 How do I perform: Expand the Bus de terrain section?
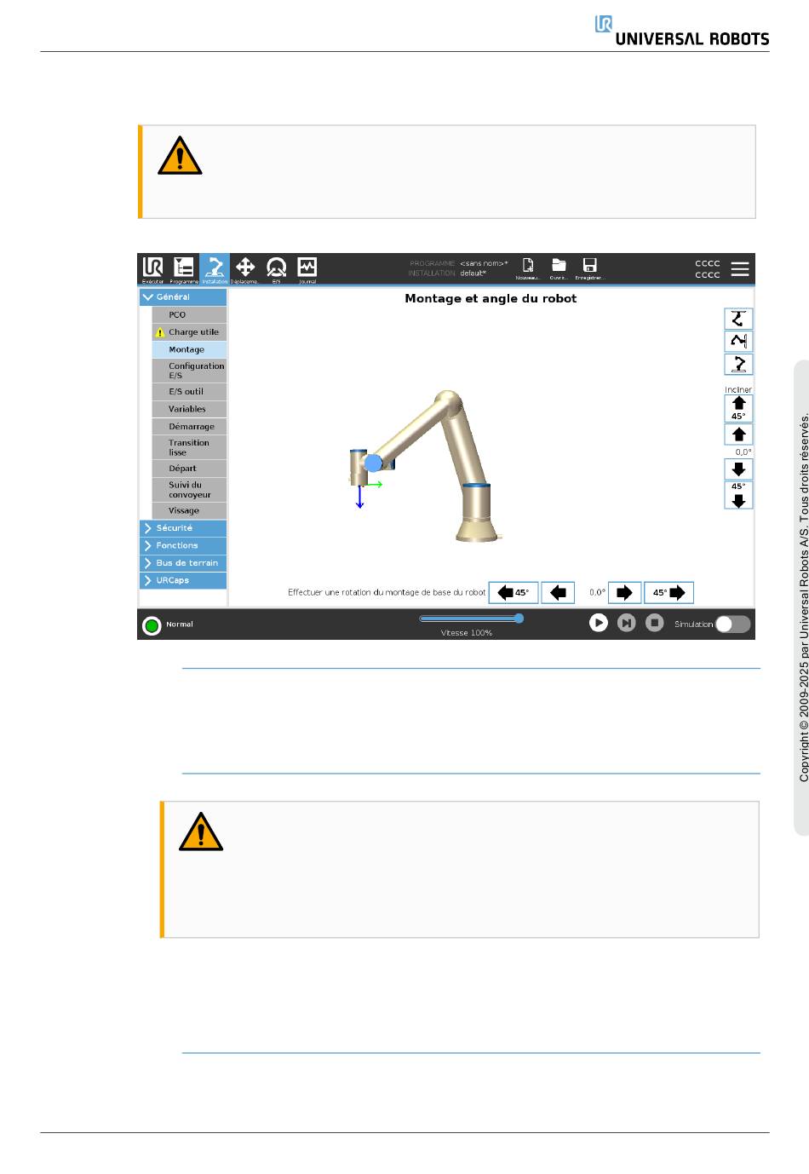(x=183, y=563)
